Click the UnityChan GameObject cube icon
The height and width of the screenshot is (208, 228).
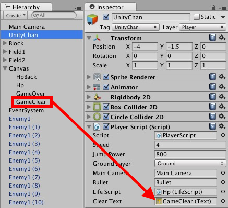point(92,19)
